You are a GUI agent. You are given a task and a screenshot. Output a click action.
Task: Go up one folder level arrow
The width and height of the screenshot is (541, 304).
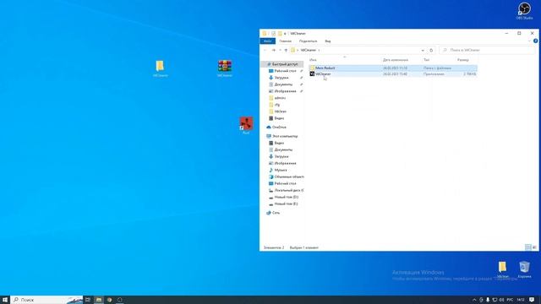pyautogui.click(x=286, y=51)
